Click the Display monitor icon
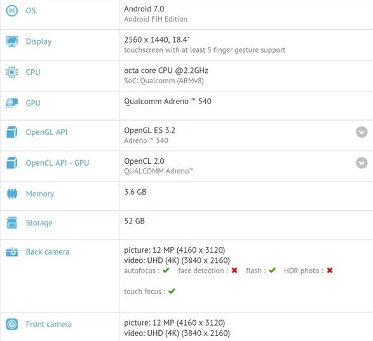The width and height of the screenshot is (373, 341). point(11,41)
